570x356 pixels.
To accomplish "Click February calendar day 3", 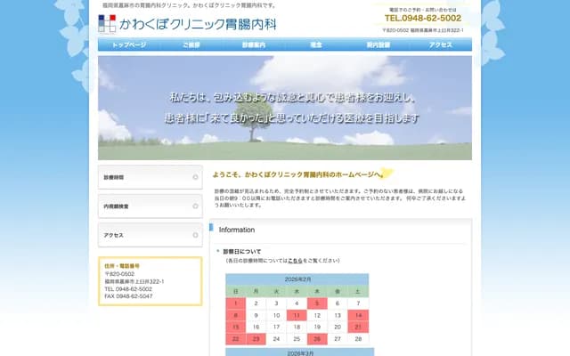I will 276,303.
